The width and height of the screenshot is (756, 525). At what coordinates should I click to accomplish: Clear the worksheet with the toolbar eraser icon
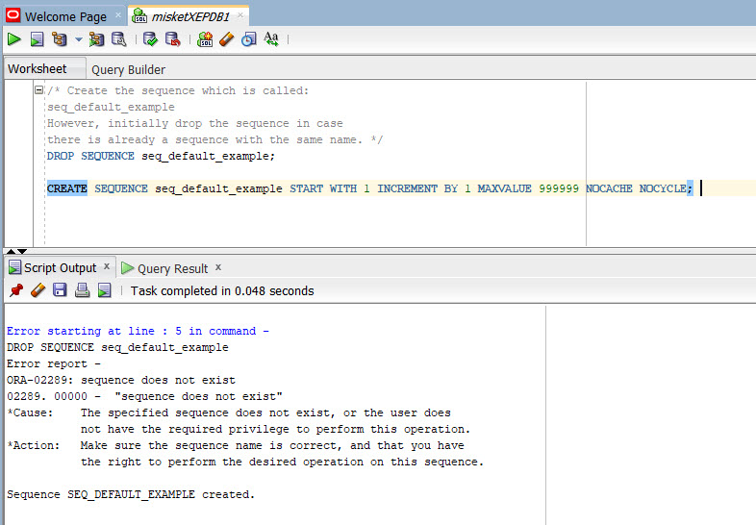[227, 39]
